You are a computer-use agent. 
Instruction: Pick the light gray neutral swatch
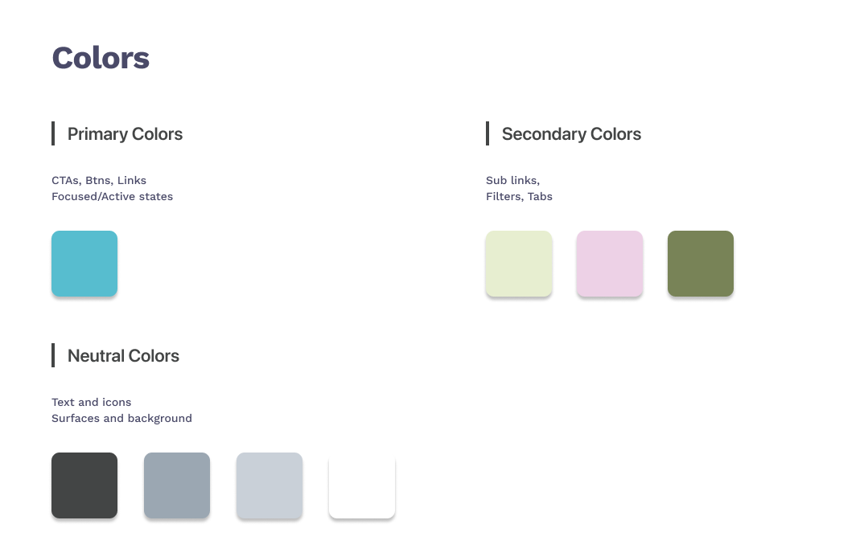click(x=269, y=485)
